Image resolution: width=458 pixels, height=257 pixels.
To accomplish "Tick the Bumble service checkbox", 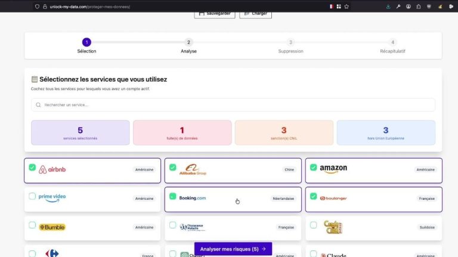I will [x=32, y=225].
